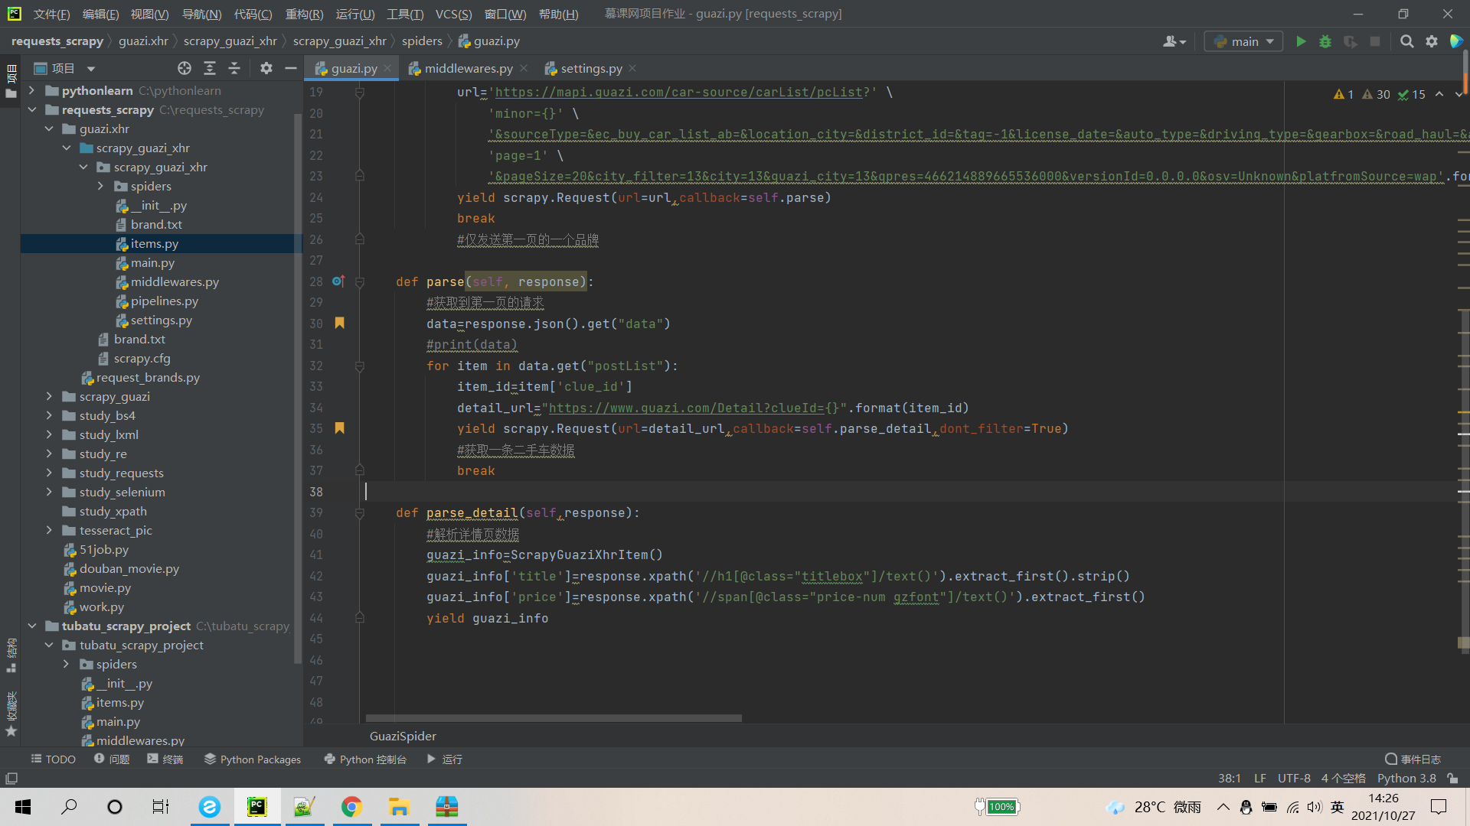
Task: Select items.py in scrapy_guazi_xhr
Action: point(153,243)
